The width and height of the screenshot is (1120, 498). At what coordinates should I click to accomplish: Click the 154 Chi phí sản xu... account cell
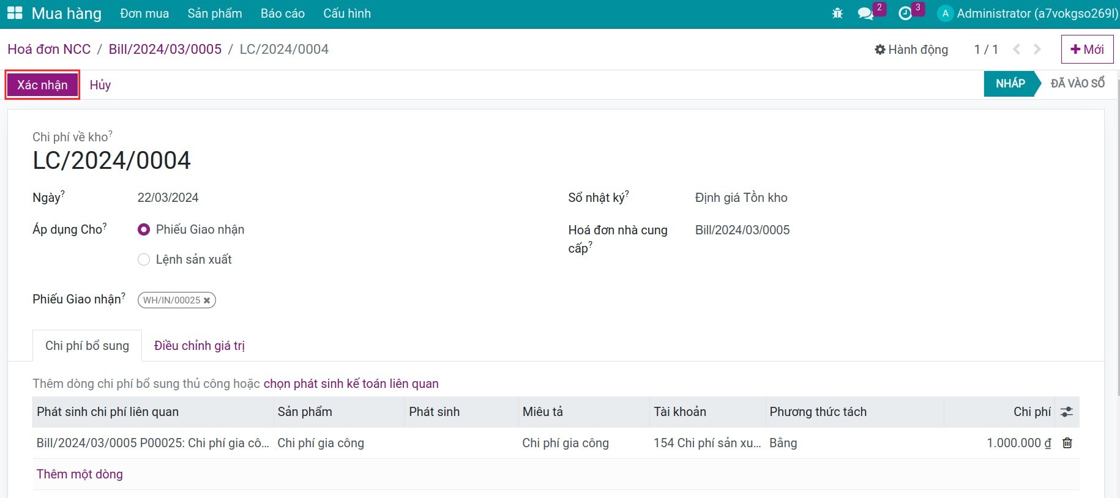tap(707, 443)
